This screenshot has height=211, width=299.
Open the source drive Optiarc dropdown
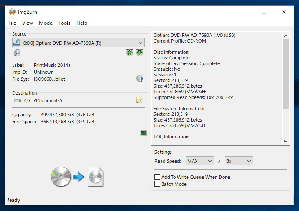click(x=78, y=43)
